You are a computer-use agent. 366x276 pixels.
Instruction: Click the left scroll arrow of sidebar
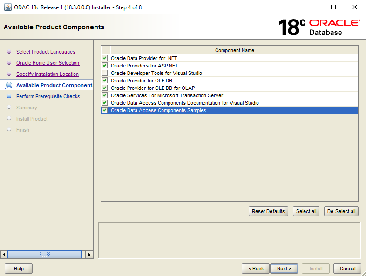tap(4, 255)
